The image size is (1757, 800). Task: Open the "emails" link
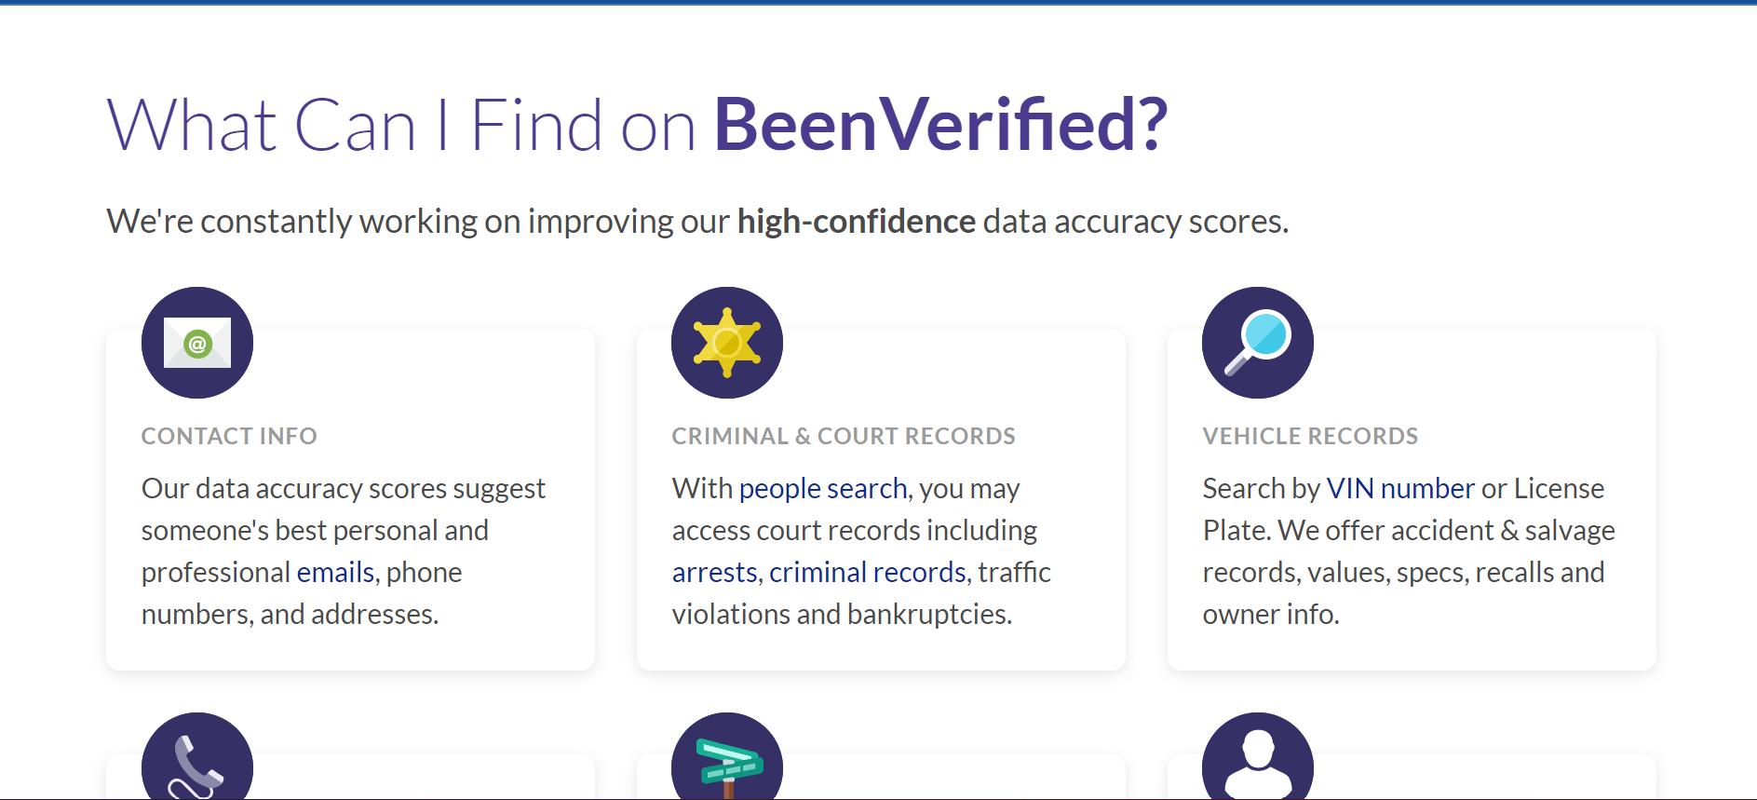(x=335, y=572)
